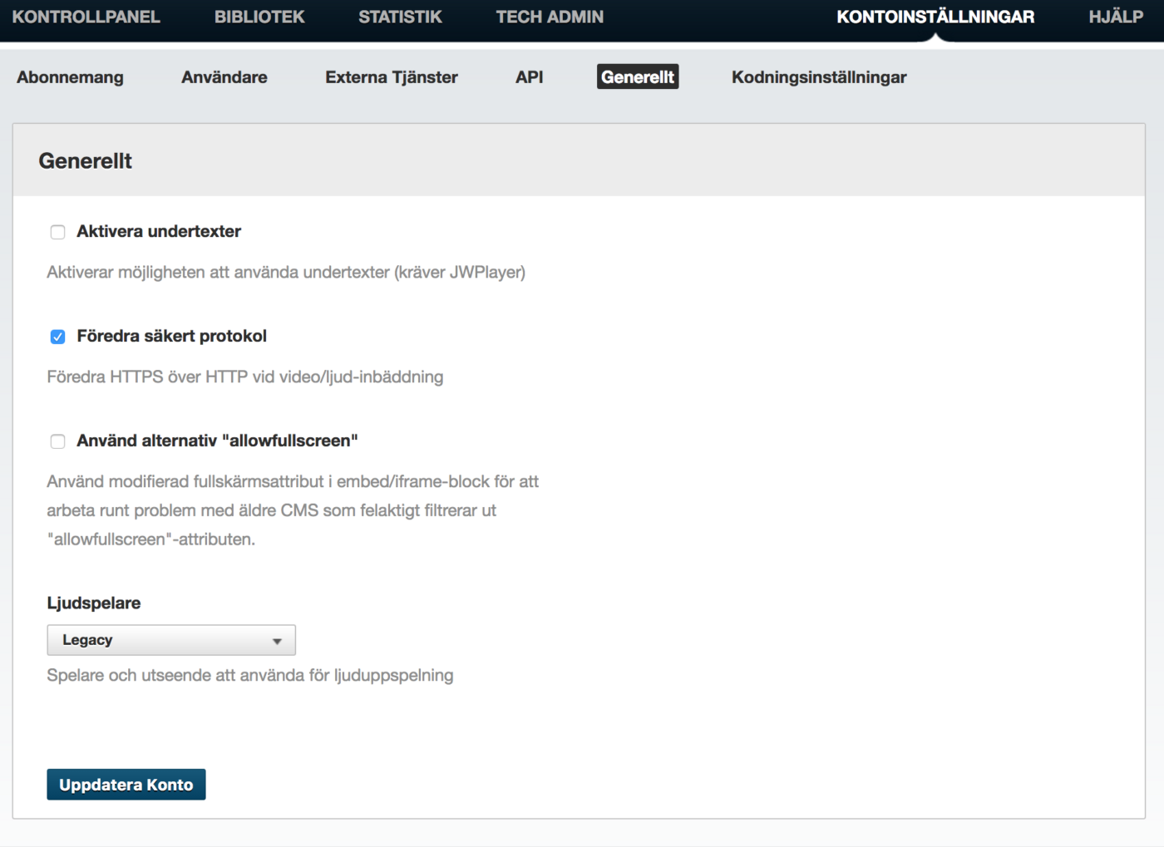Click the dropdown arrow beside Legacy

tap(277, 641)
